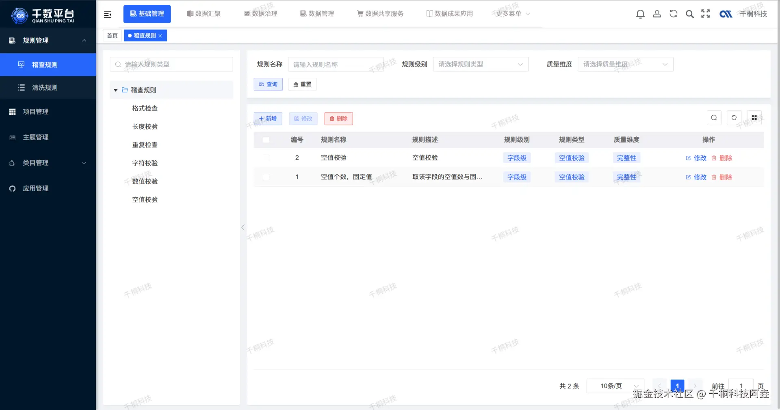Open the 10条/页 page size dropdown
Screen dimensions: 780x410
[x=616, y=386]
